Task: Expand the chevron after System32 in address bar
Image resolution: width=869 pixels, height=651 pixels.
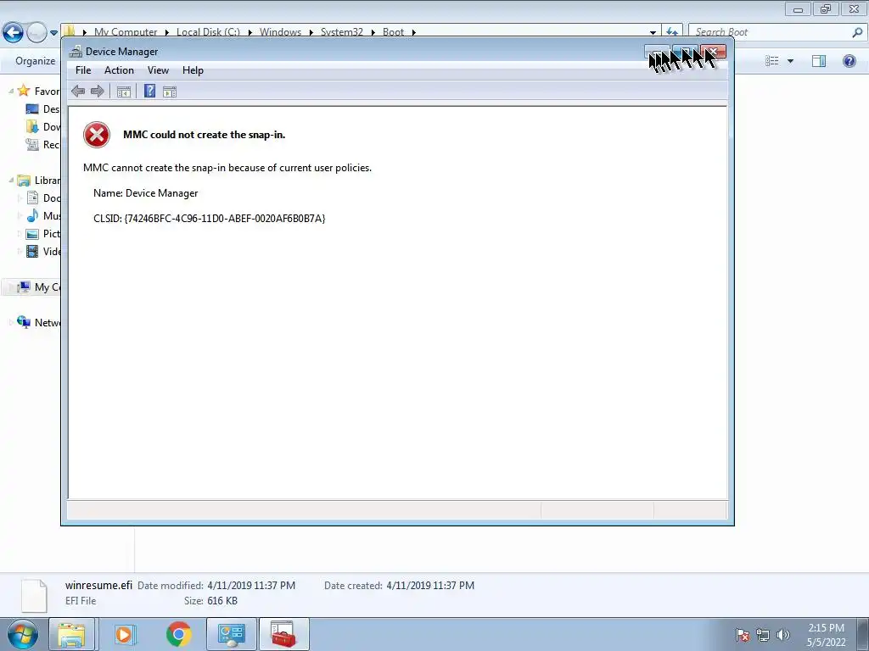Action: 373,32
